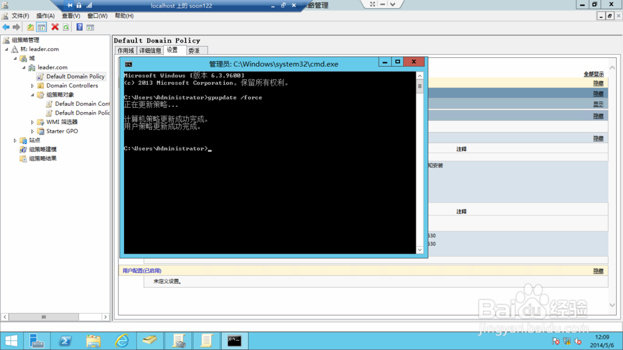623x350 pixels.
Task: Click the taskbar clock showing 12:09
Action: [x=602, y=337]
